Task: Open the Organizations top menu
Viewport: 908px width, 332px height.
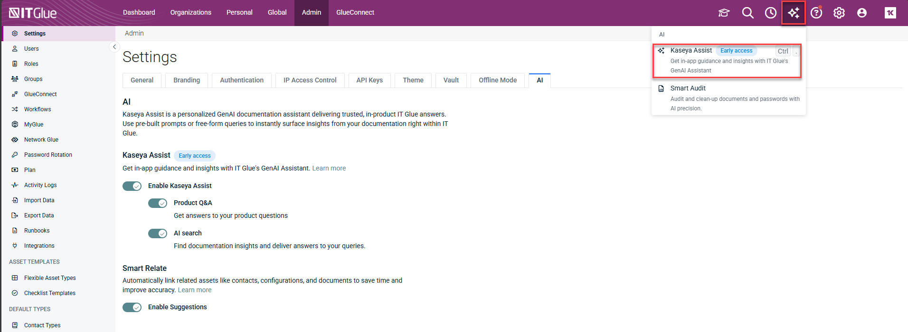Action: (x=191, y=12)
